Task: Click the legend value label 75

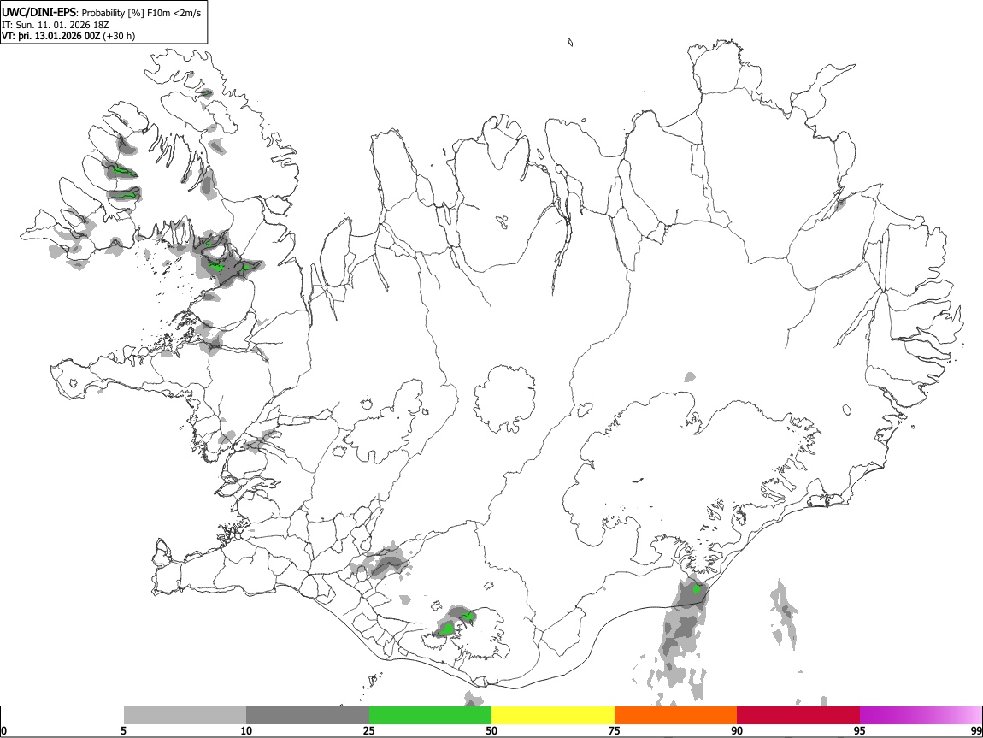Action: click(x=615, y=730)
